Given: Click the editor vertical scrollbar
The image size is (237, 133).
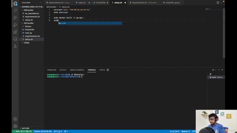Looking at the screenshot, I should coord(224,33).
